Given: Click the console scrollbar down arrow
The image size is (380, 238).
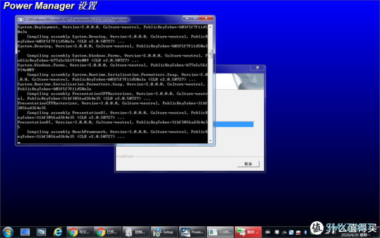Looking at the screenshot, I should [210, 141].
